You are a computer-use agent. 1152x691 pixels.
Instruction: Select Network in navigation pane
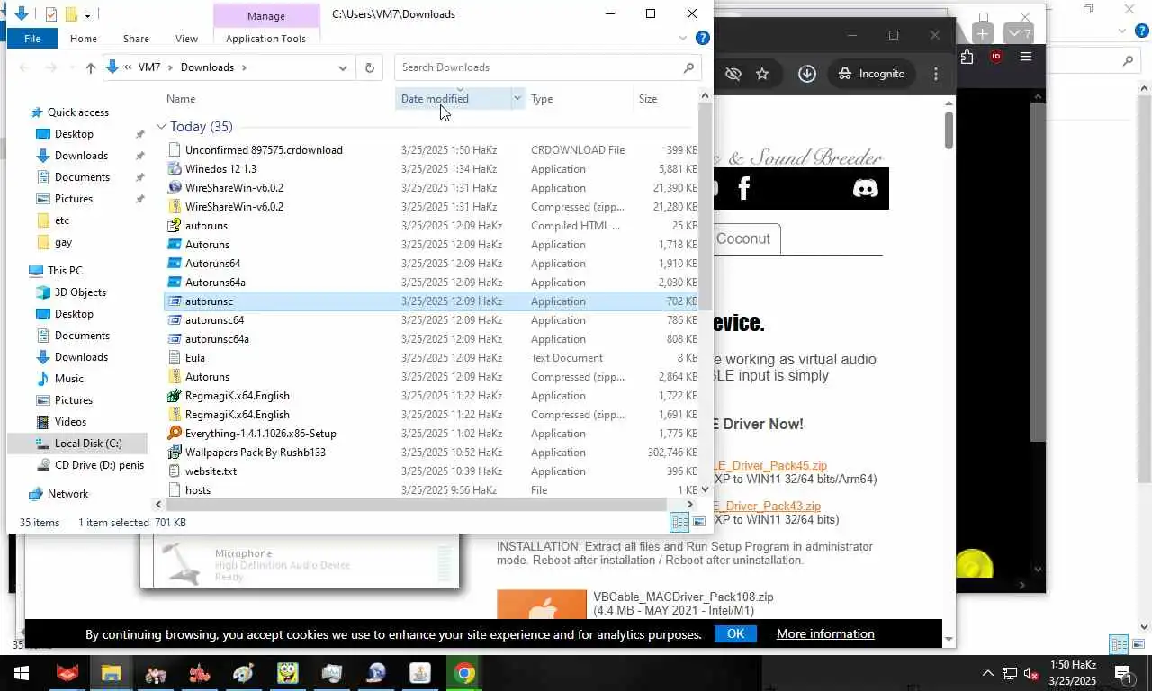tap(67, 494)
